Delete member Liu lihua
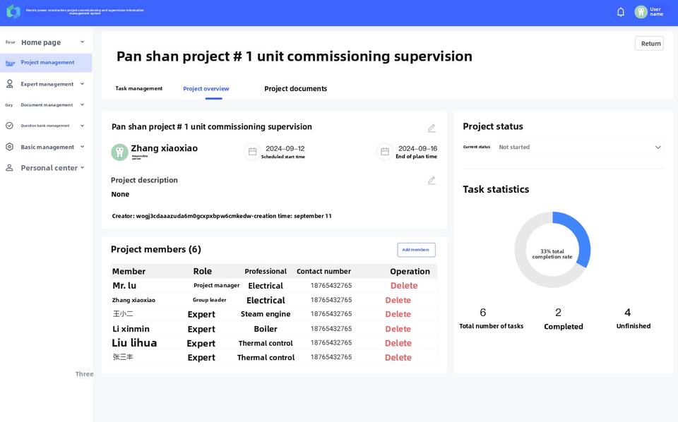Screen dimensions: 678x422 click(x=398, y=343)
